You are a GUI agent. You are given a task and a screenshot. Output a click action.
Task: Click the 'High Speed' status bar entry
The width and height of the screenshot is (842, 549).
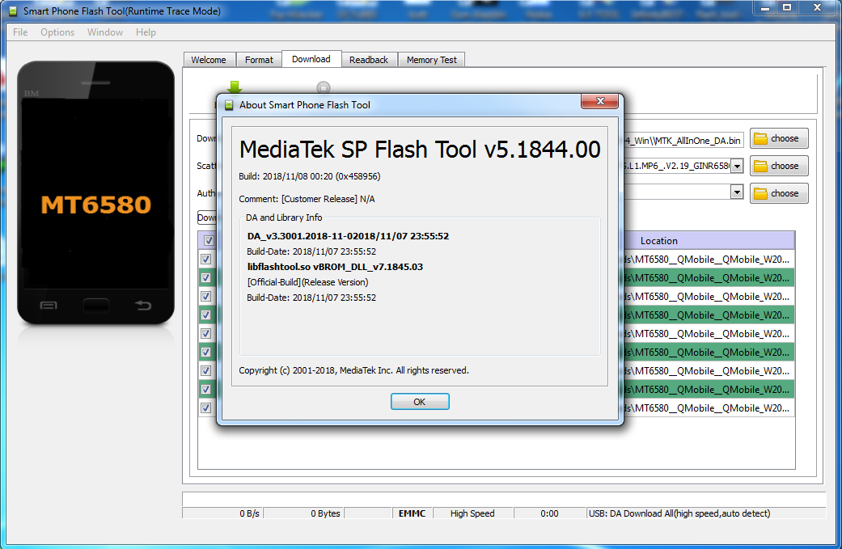pos(472,513)
